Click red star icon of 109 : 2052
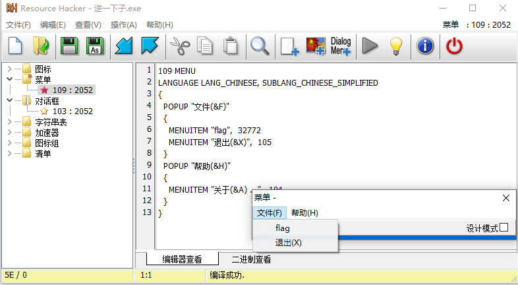The height and width of the screenshot is (285, 518). click(x=44, y=90)
